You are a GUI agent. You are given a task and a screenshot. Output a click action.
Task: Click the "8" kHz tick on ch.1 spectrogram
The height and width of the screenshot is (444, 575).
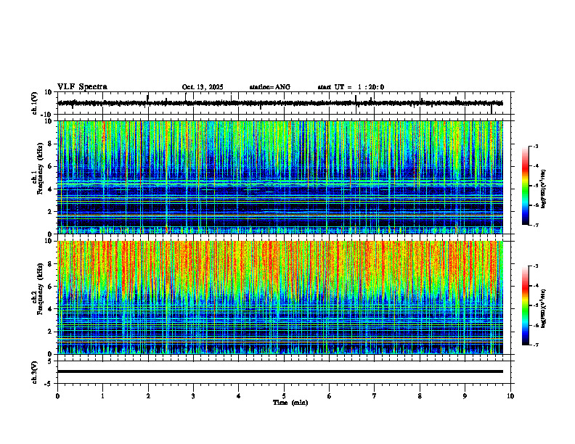point(50,144)
